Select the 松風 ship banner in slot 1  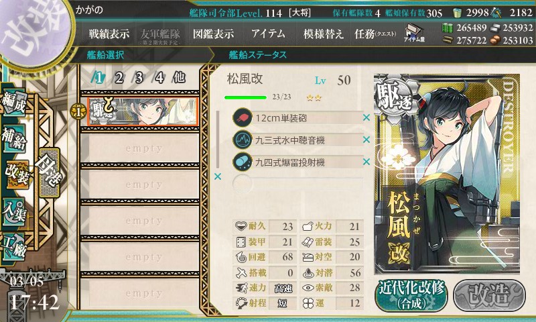pos(143,111)
